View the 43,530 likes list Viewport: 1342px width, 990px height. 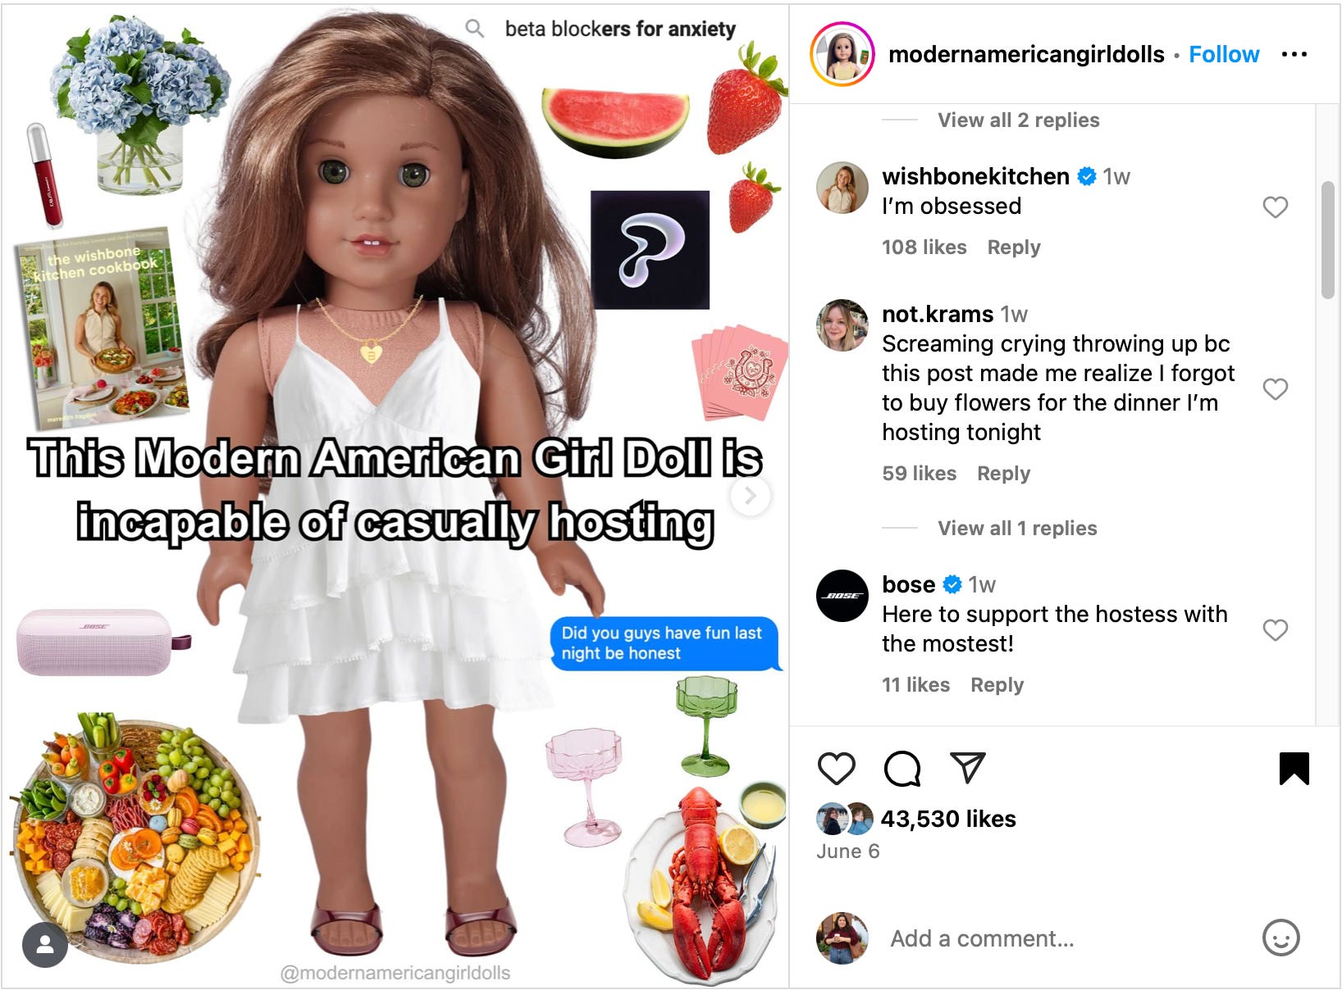pyautogui.click(x=947, y=819)
